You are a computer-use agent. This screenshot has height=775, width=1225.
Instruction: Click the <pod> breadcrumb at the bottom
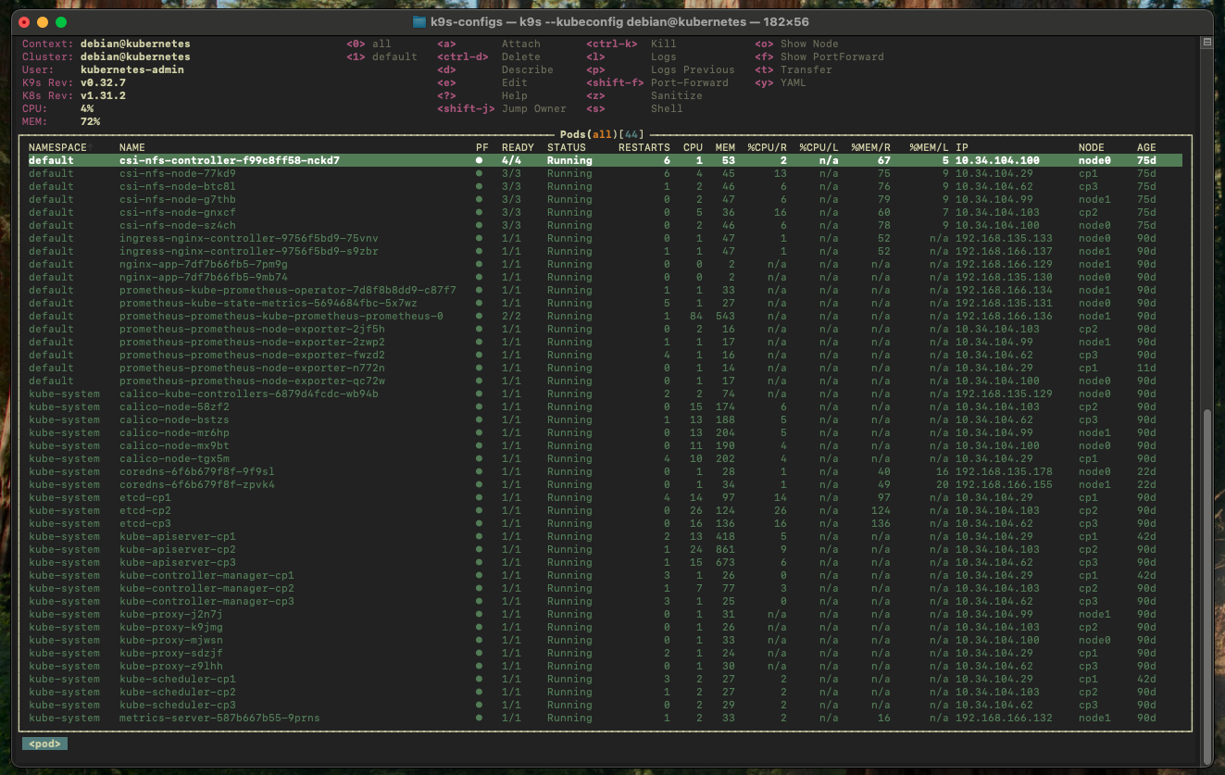(44, 744)
